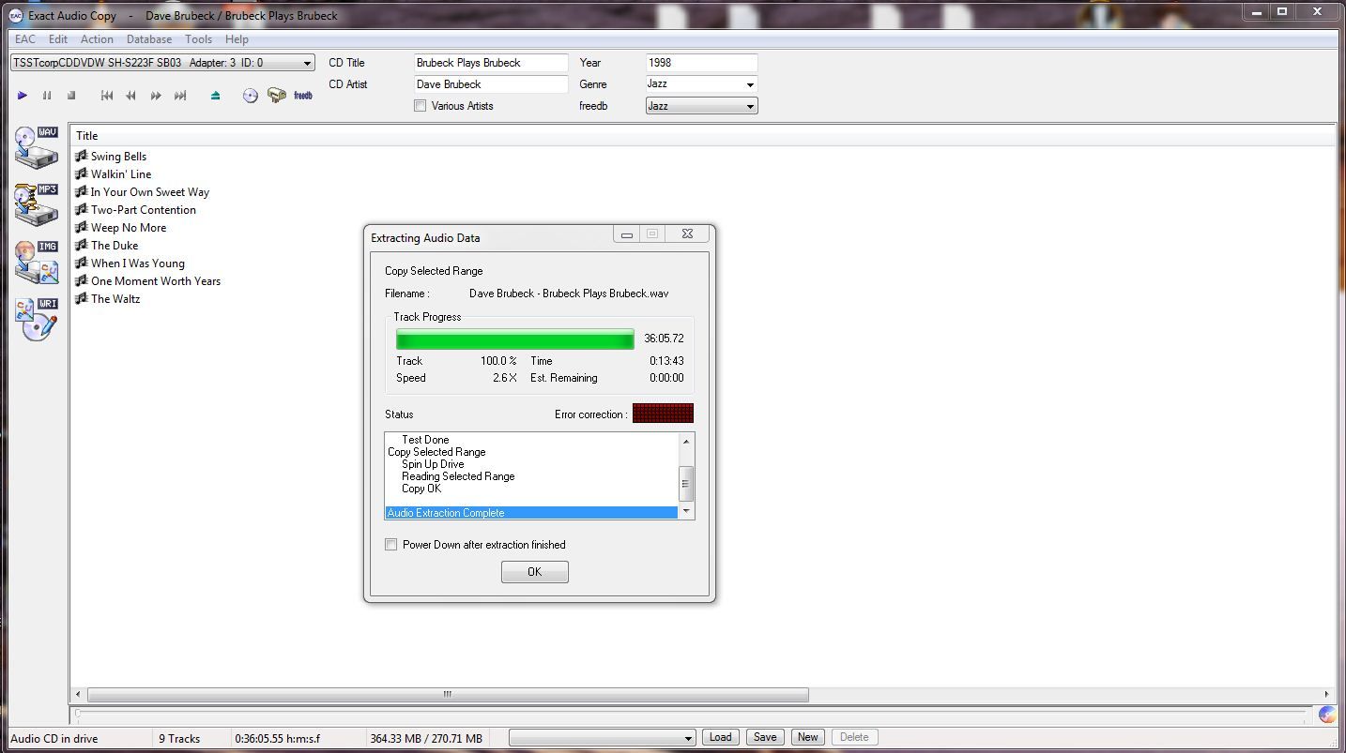Click the Play button in toolbar

tap(23, 96)
